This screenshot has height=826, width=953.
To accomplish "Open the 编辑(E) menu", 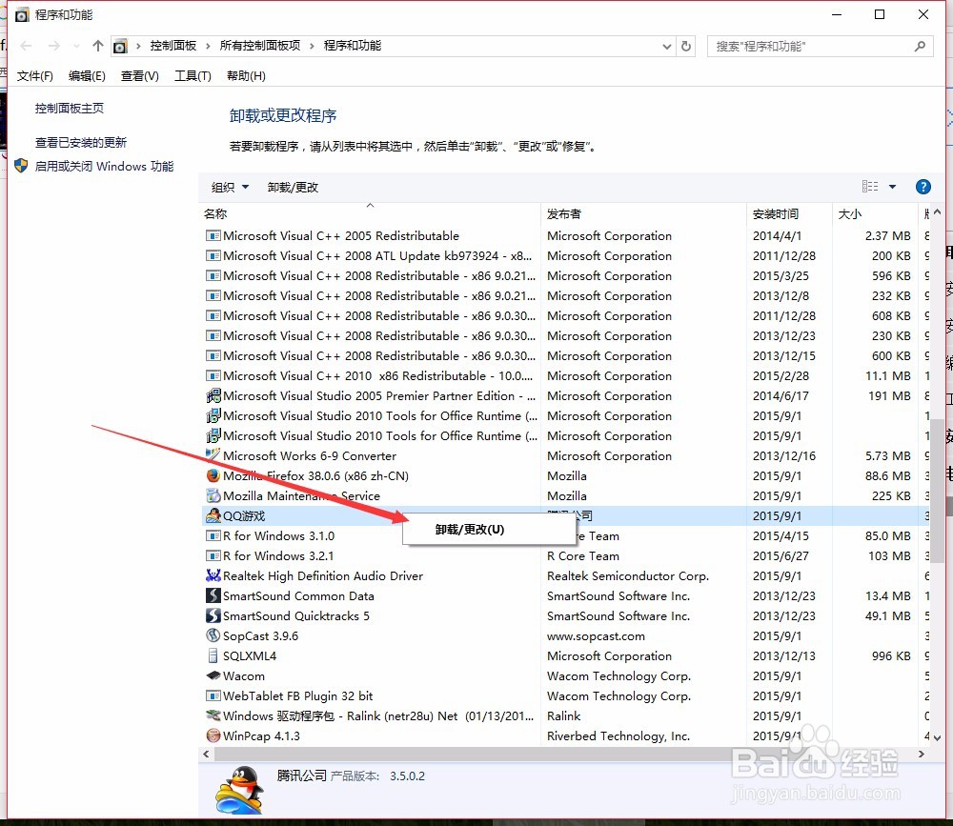I will point(87,76).
